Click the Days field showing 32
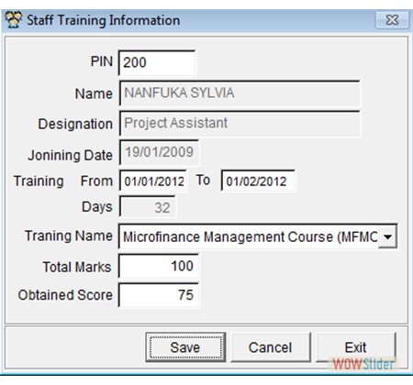Viewport: 413px width, 385px height. pyautogui.click(x=148, y=207)
